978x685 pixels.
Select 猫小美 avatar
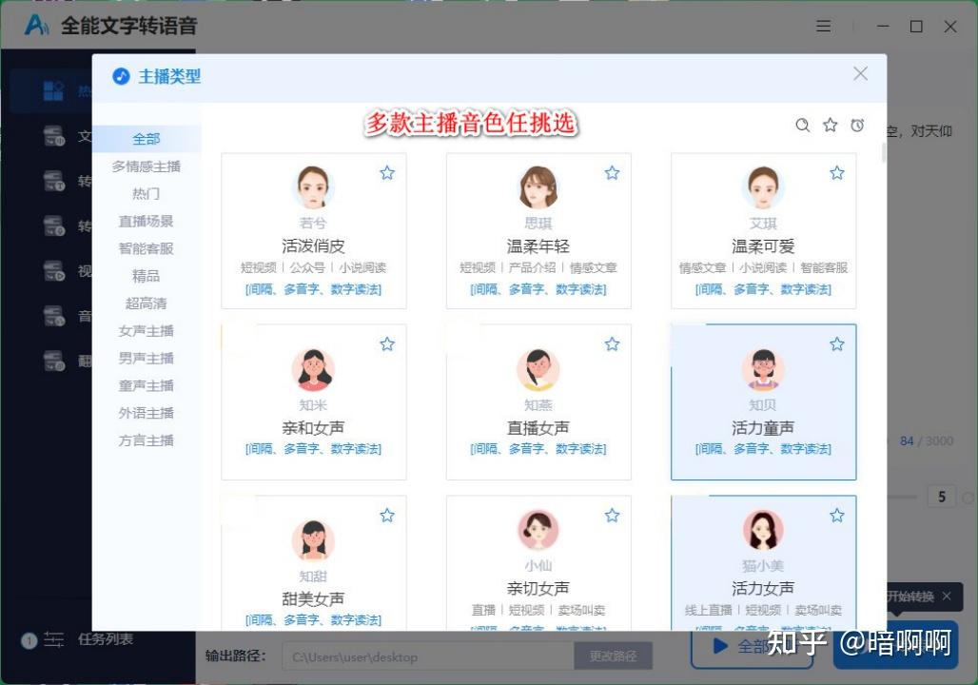click(763, 530)
